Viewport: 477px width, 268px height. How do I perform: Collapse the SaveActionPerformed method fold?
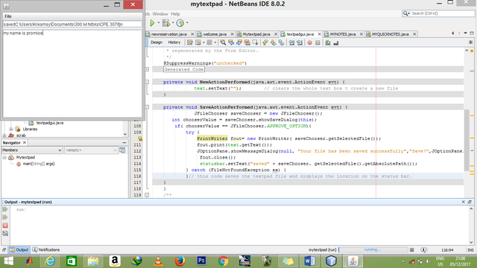coord(147,107)
